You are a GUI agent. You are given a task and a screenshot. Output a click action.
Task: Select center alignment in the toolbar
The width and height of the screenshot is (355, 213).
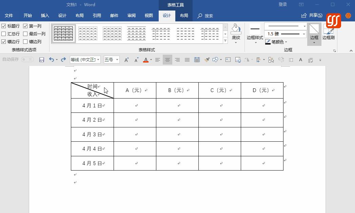click(x=167, y=60)
